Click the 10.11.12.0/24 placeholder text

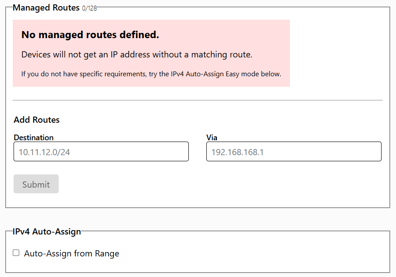pyautogui.click(x=44, y=152)
